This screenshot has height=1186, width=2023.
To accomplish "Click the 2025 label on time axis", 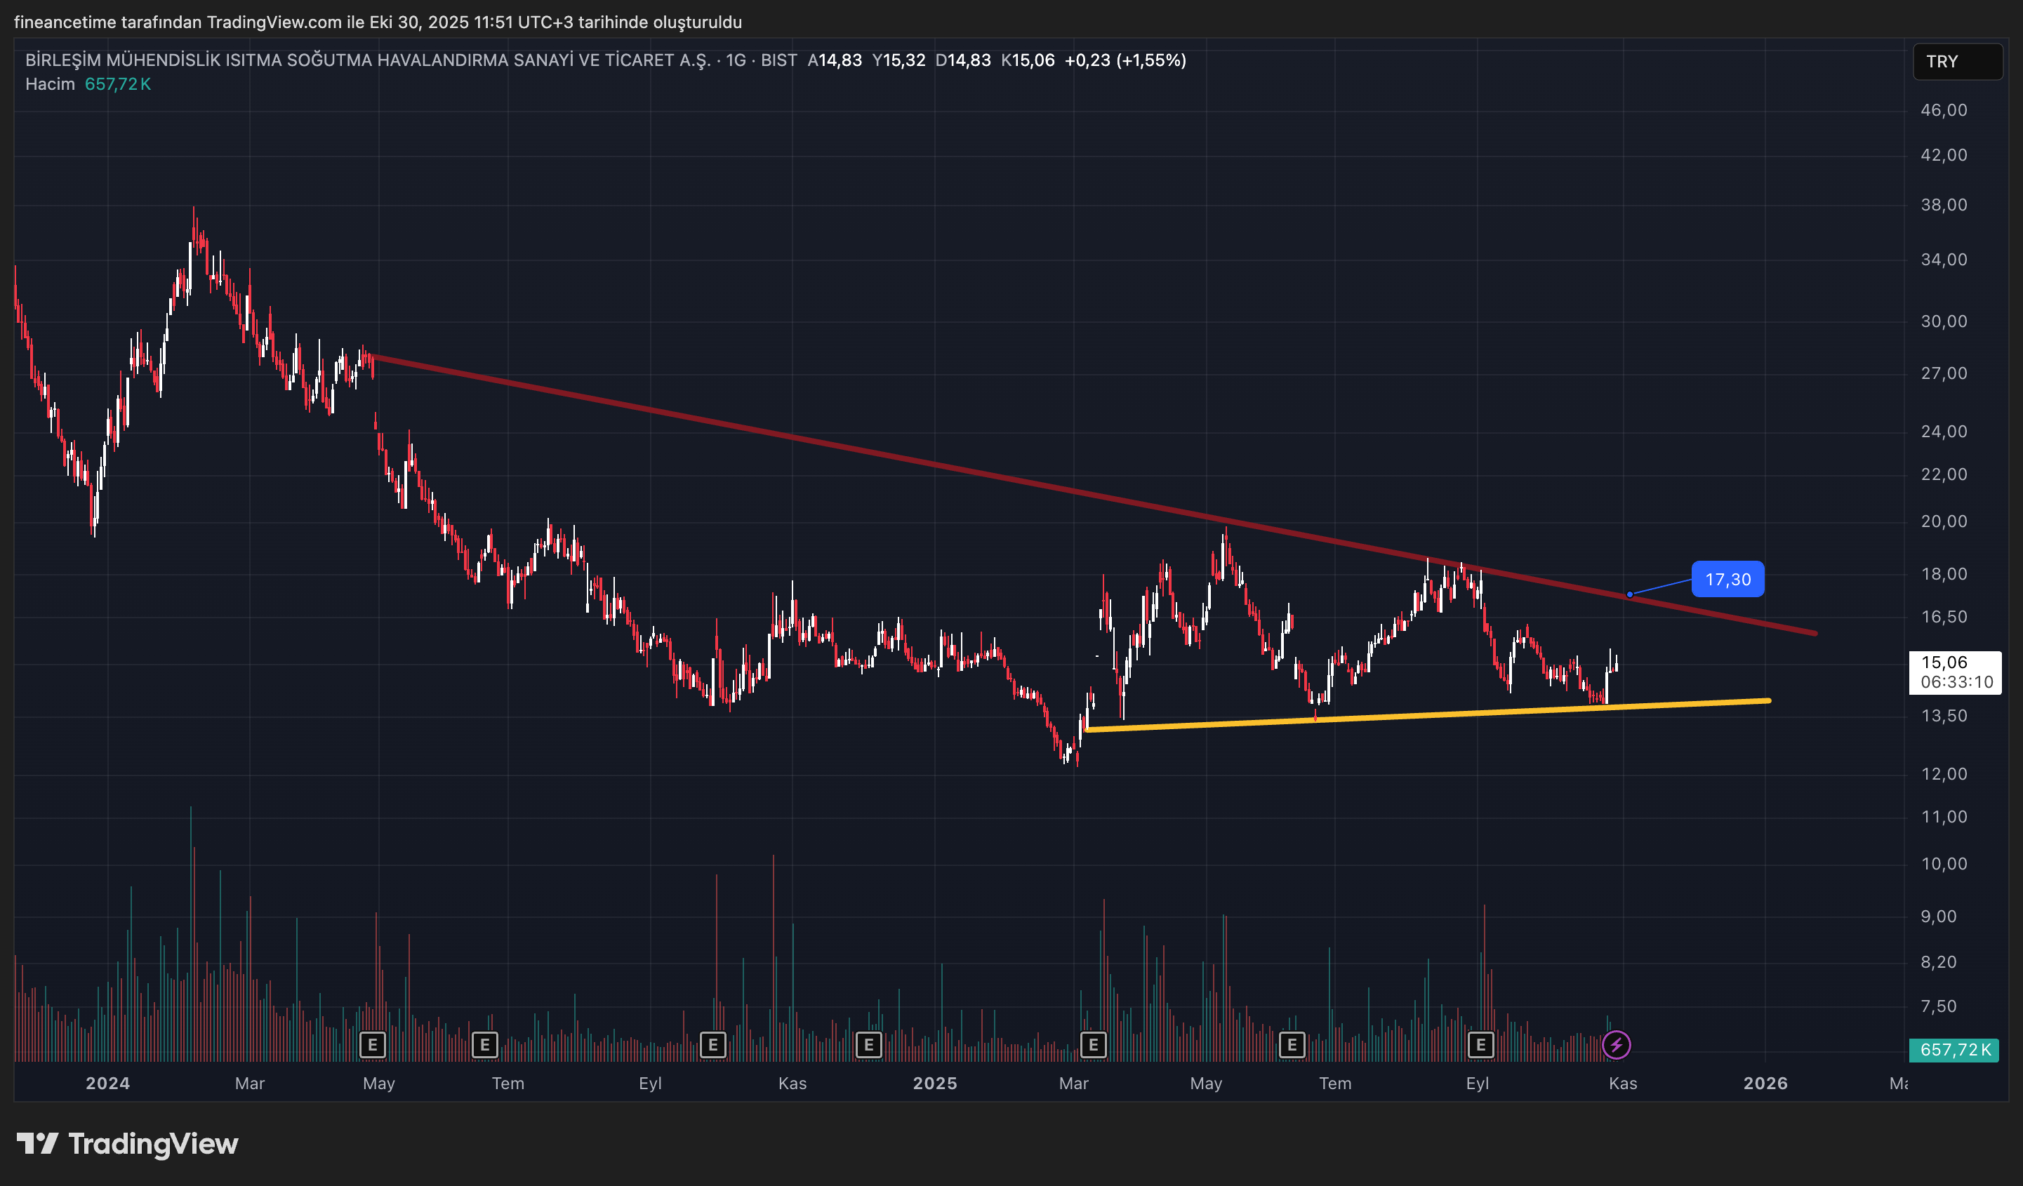I will coord(934,1084).
